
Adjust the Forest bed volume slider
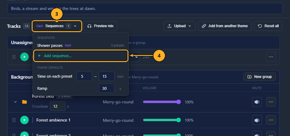point(162,102)
